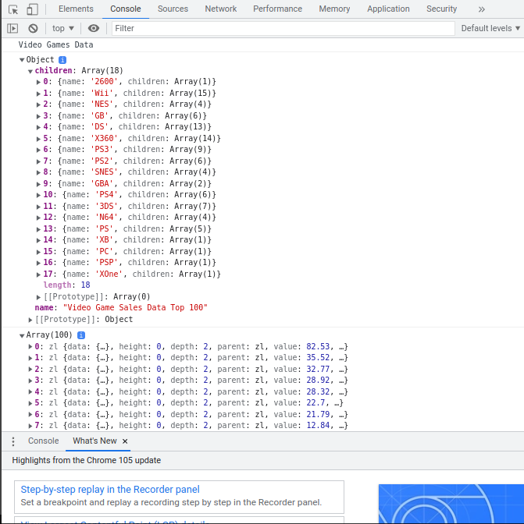Switch to the Console tab
Screen dimensions: 524x524
pos(126,9)
